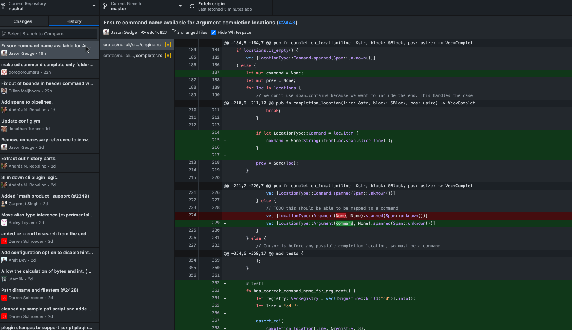Image resolution: width=572 pixels, height=330 pixels.
Task: Click the avatar on the 'added -e --end to search' commit
Action: (4, 241)
